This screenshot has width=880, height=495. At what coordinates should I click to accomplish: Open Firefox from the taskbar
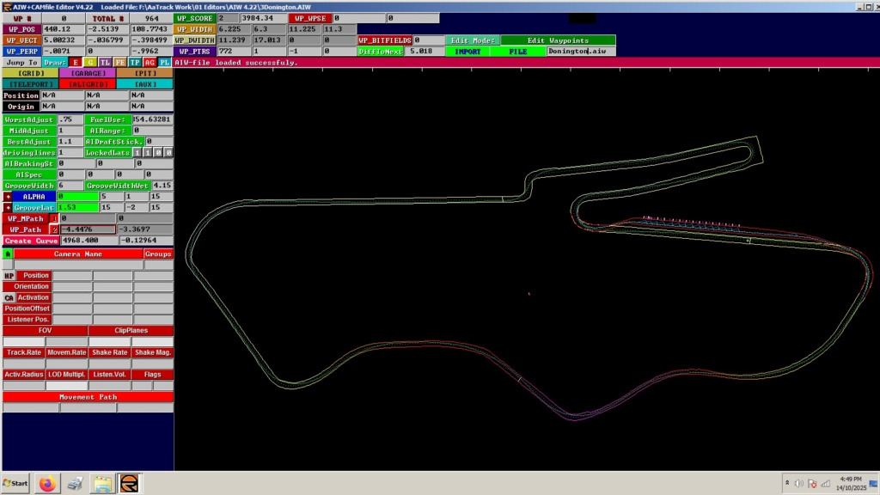pos(46,483)
